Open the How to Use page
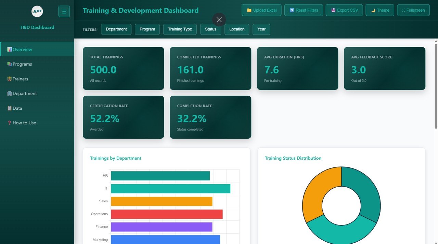 click(x=24, y=123)
